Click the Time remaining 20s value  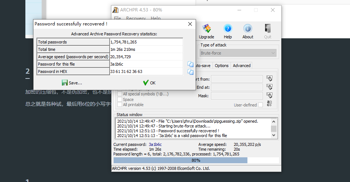click(237, 149)
